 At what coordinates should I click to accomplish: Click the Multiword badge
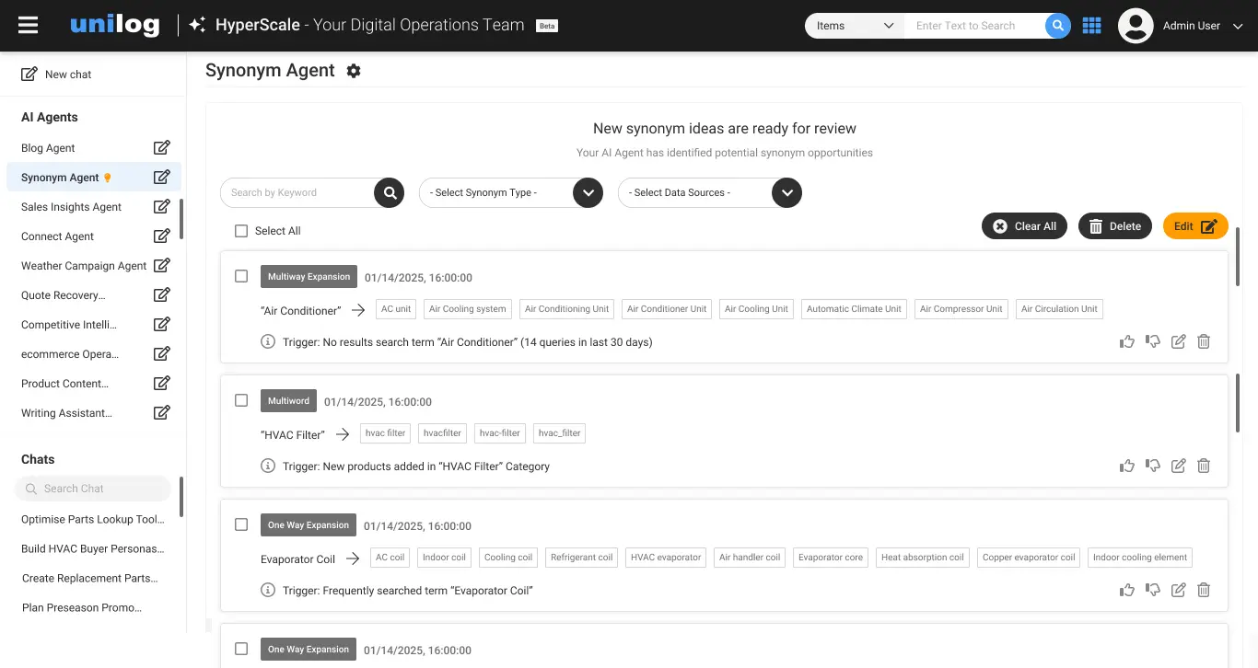point(288,400)
